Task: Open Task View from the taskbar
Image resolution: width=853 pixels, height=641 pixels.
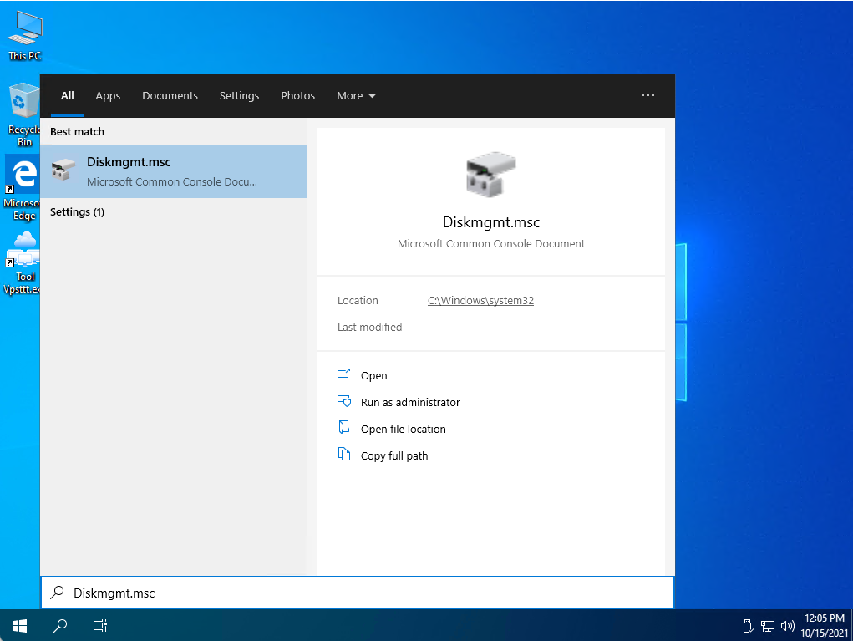Action: [x=100, y=626]
